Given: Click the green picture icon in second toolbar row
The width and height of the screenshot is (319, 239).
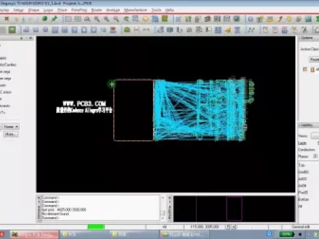Looking at the screenshot, I should [x=12, y=30].
